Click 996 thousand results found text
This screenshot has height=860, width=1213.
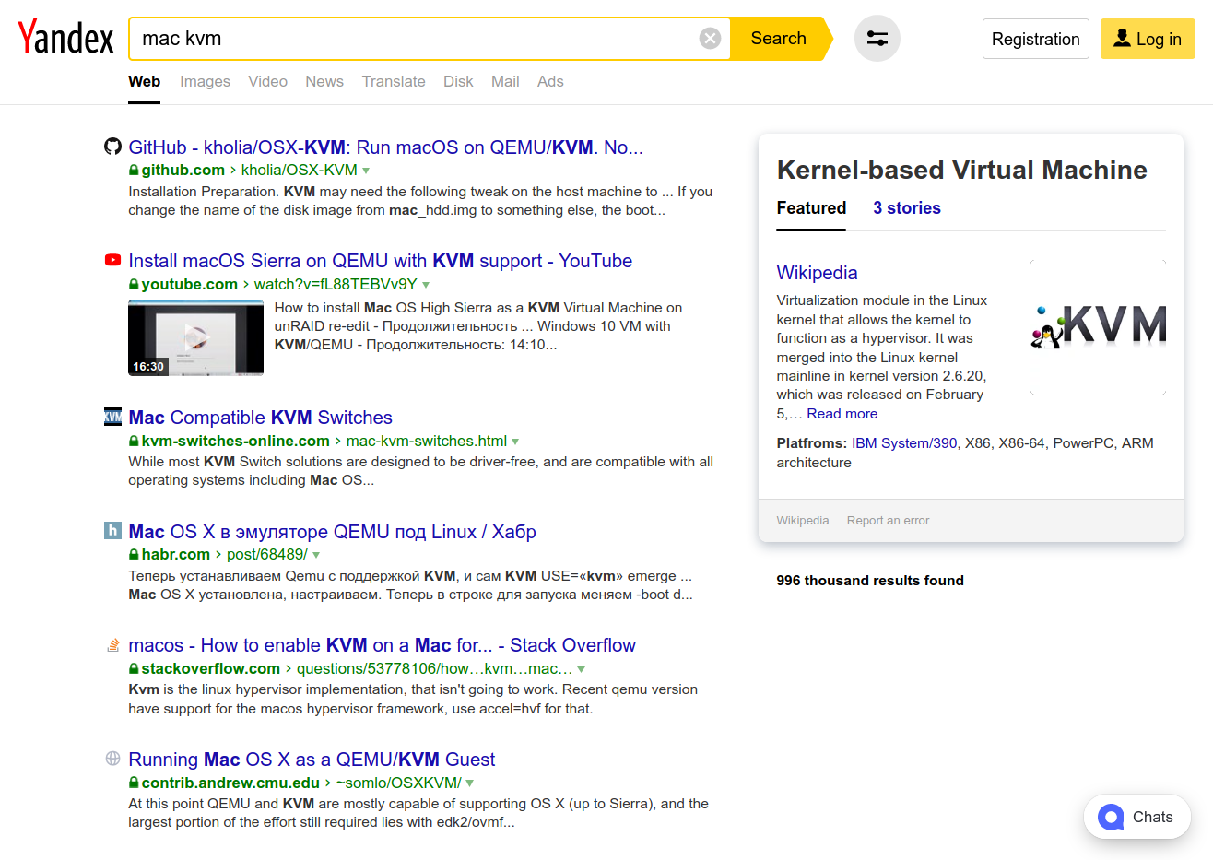click(870, 581)
